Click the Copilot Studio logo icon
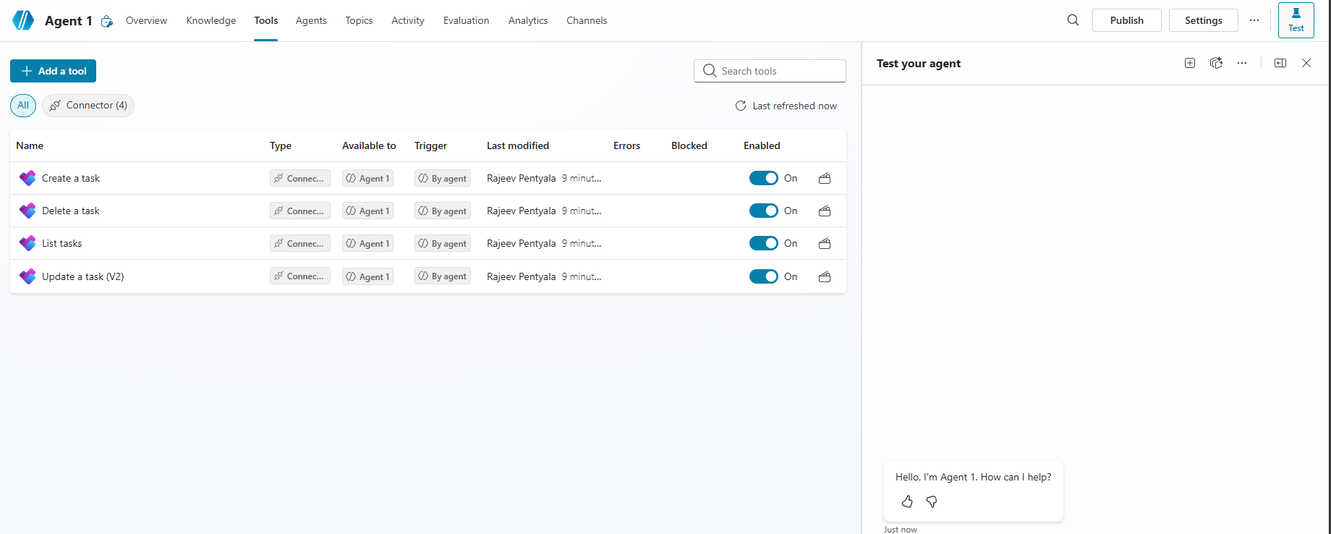The image size is (1331, 534). 23,20
